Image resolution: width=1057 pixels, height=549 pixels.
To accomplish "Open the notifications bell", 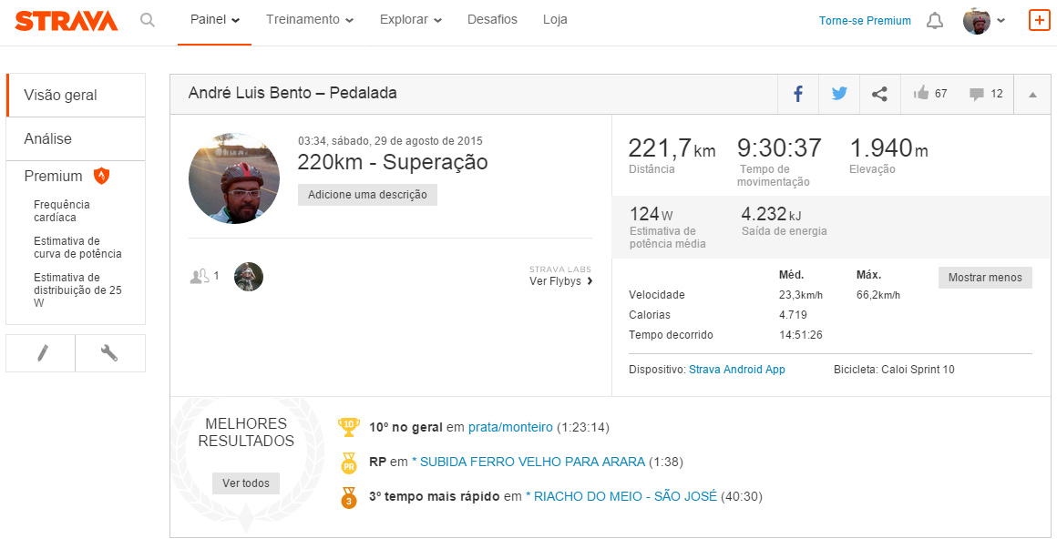I will tap(934, 21).
